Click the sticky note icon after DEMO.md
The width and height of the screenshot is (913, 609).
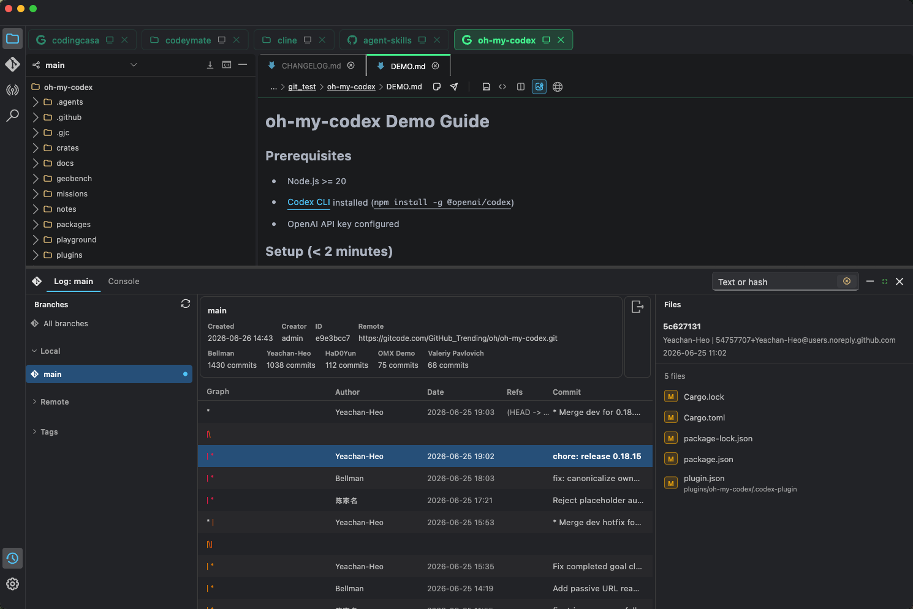point(437,87)
